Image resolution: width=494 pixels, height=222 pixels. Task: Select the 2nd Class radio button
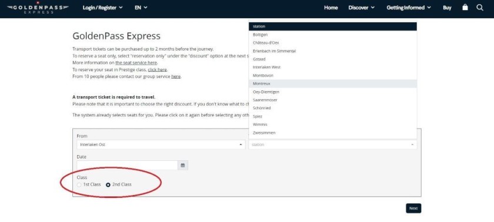tap(108, 185)
